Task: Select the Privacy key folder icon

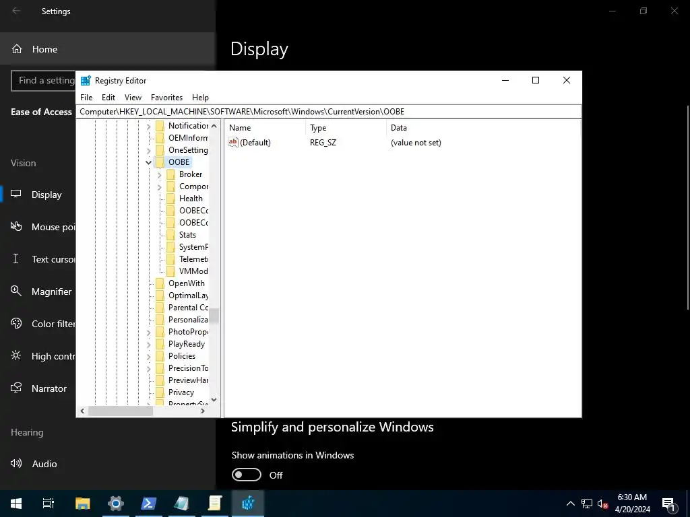Action: (x=160, y=392)
